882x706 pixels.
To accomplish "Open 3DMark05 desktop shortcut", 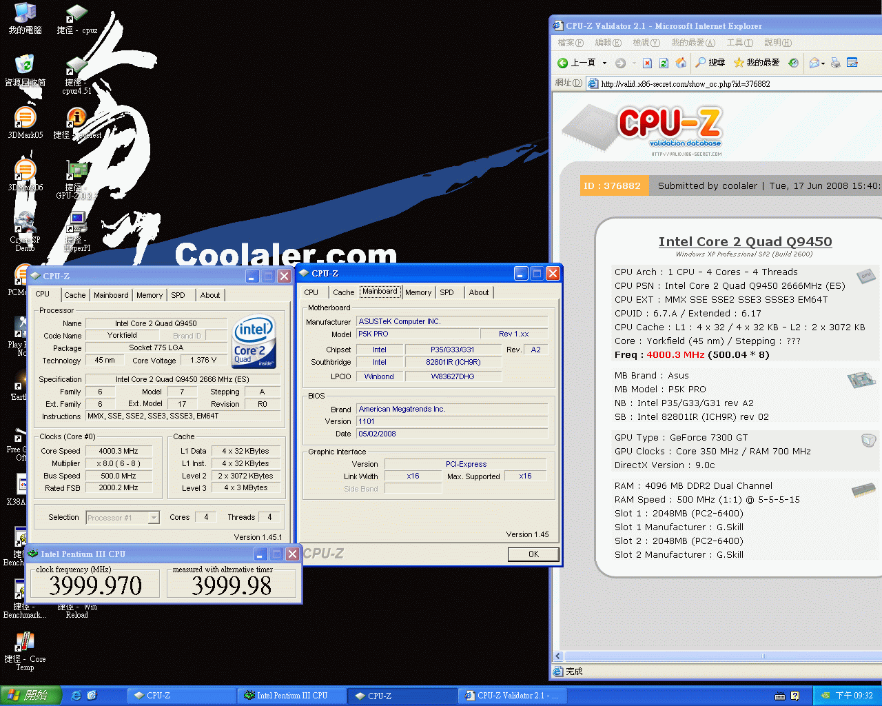I will [x=25, y=123].
